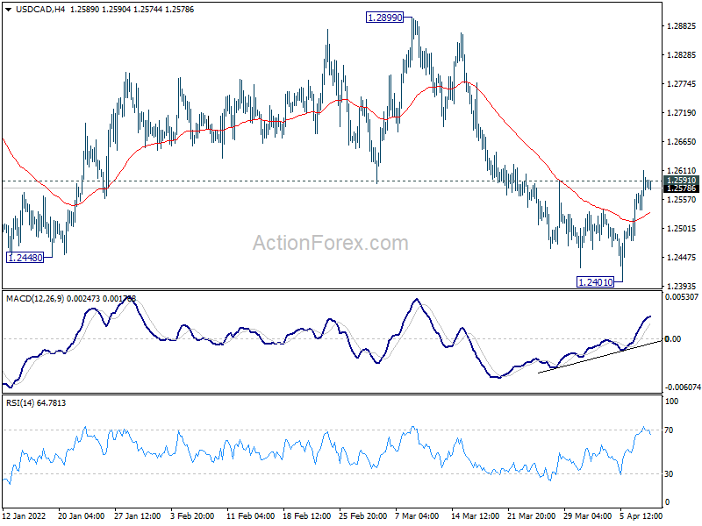Select the 1.28990 high price label
Image resolution: width=702 pixels, height=526 pixels.
[384, 18]
